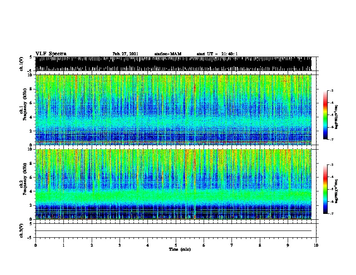Click the '-7' label on the ch.2 color bar
This screenshot has height=275, width=356.
(x=331, y=214)
